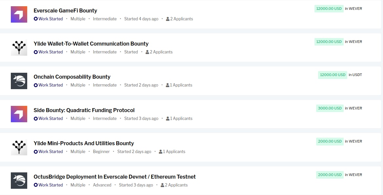Screen dimensions: 383x195
Task: Click the Onchain Composability Bounty logo icon
Action: [x=19, y=81]
